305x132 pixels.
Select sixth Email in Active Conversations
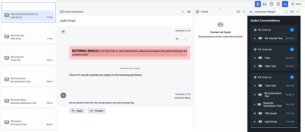(274, 122)
